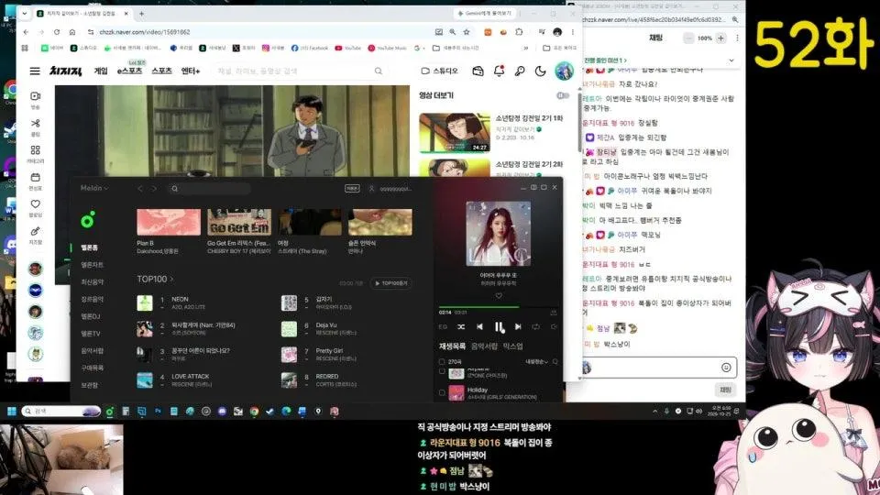Select 멜론차트 in Melon sidebar
The image size is (880, 495).
tap(92, 264)
